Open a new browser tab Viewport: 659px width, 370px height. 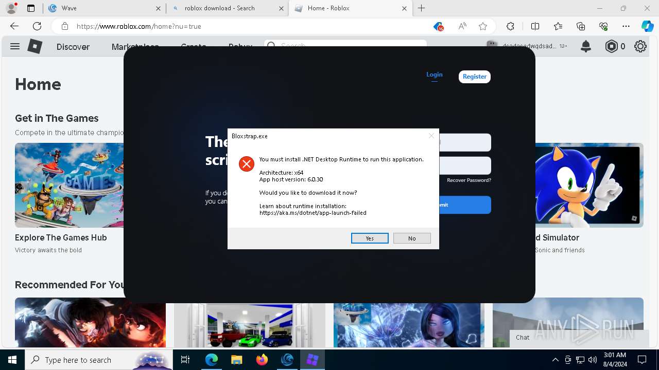(x=422, y=8)
